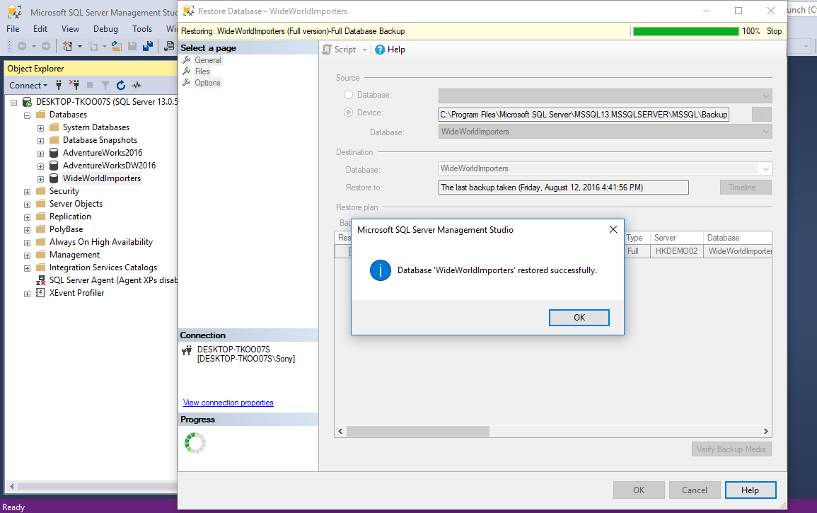The image size is (817, 513).
Task: Open the Activity Monitor pulse icon
Action: point(137,85)
